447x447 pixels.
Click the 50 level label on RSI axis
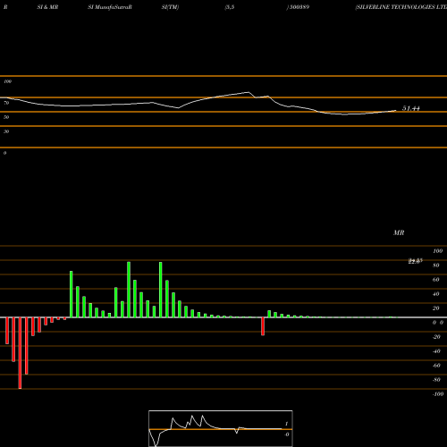6,117
